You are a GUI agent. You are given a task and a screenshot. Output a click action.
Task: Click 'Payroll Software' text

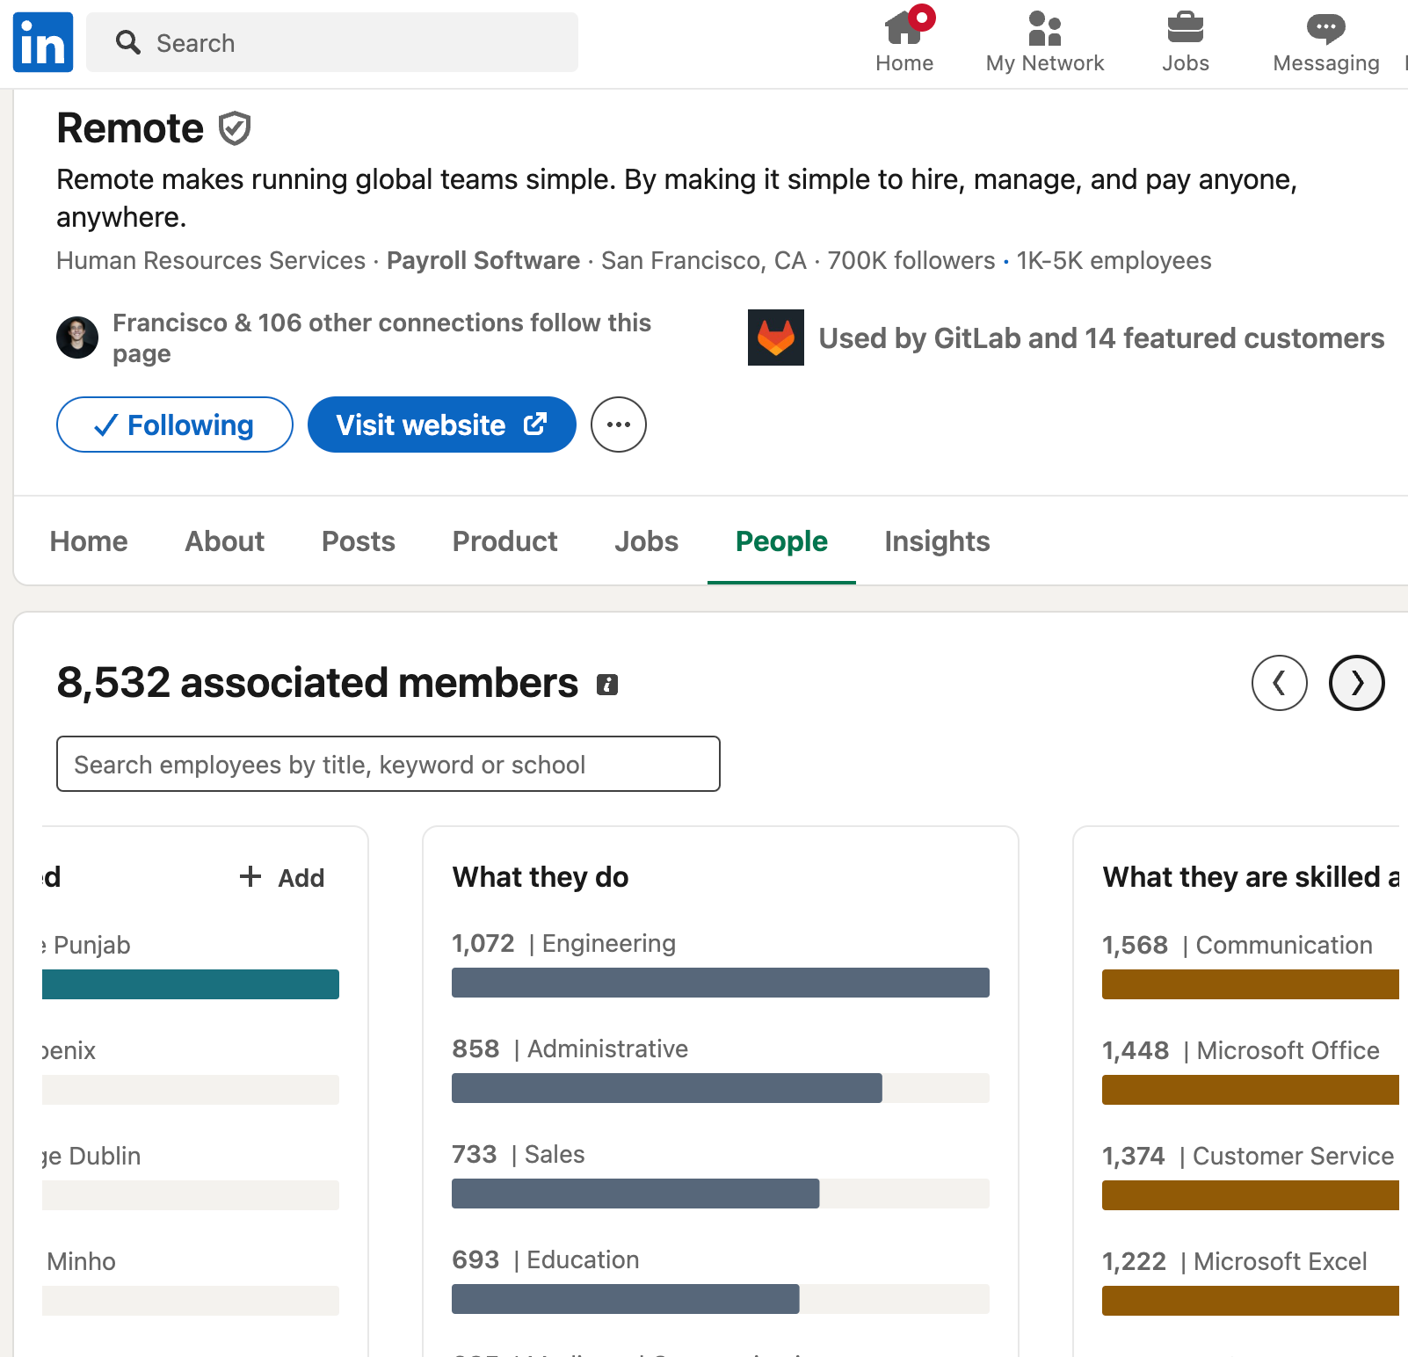click(x=483, y=261)
